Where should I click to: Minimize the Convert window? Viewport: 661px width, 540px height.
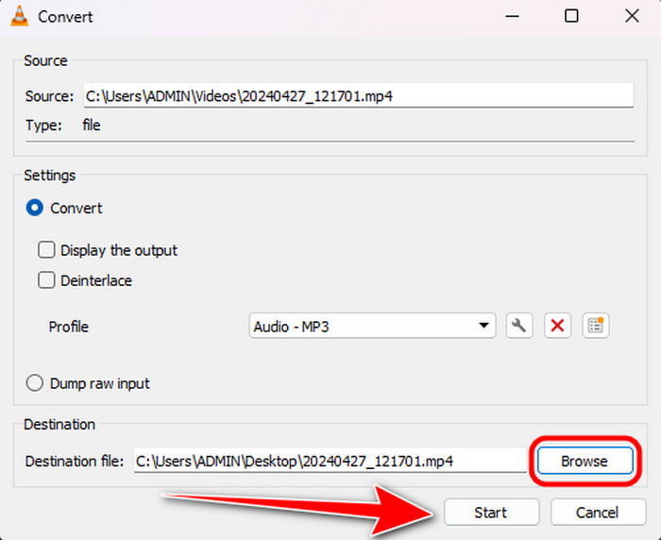tap(512, 16)
